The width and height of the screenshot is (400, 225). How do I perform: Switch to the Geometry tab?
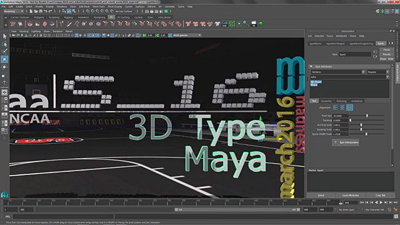(326, 101)
